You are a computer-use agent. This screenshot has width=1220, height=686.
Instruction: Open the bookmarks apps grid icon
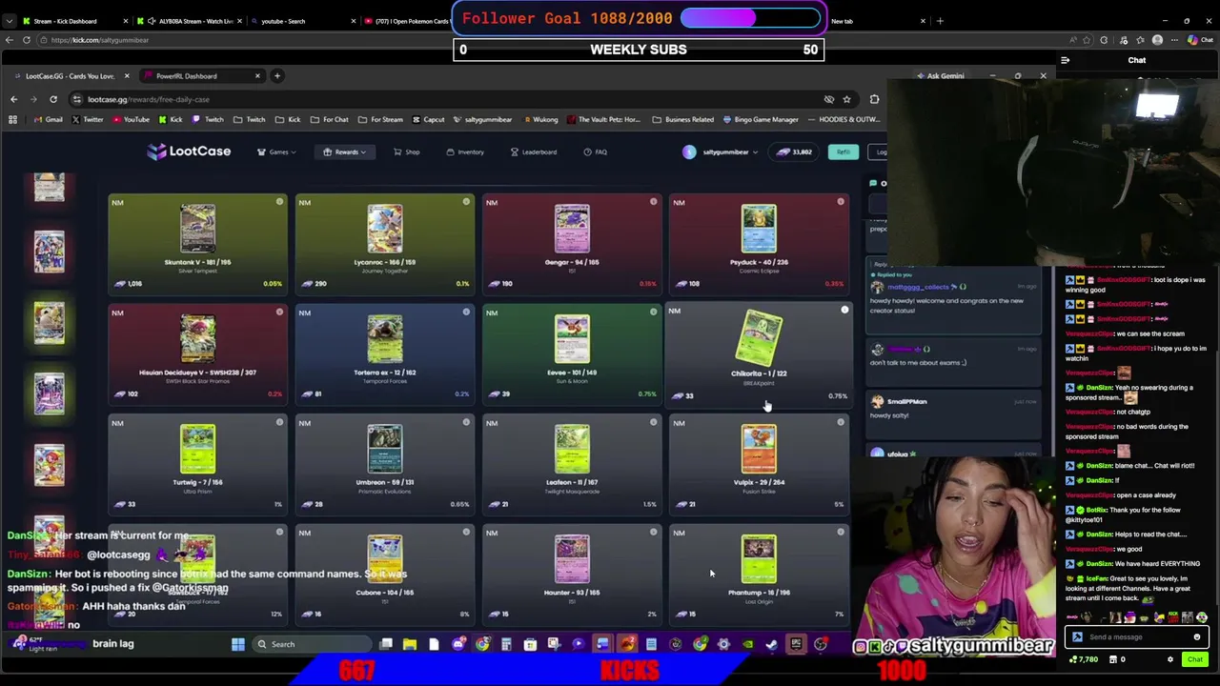[12, 119]
